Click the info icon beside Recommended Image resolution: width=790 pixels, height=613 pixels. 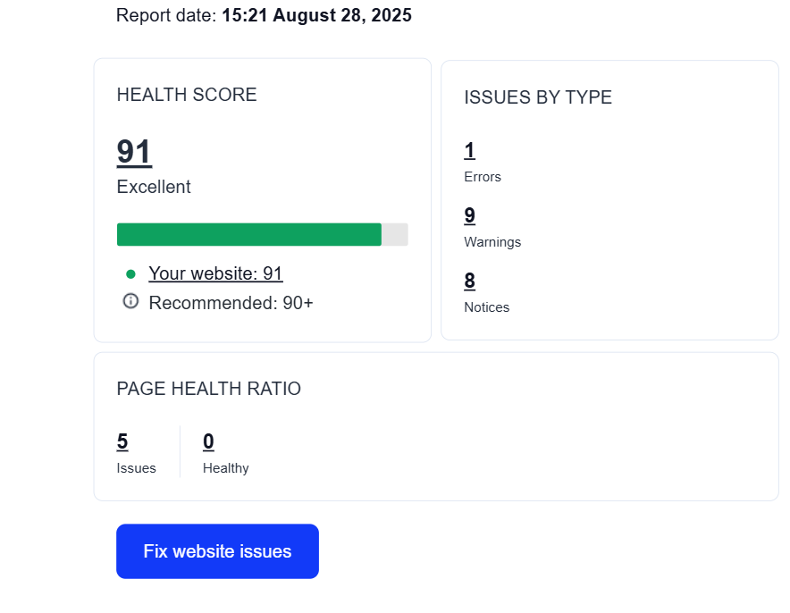(x=130, y=302)
